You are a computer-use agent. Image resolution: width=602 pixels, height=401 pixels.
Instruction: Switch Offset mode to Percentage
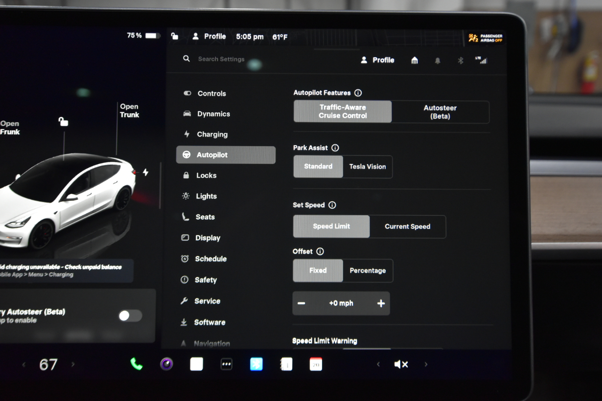pos(368,270)
